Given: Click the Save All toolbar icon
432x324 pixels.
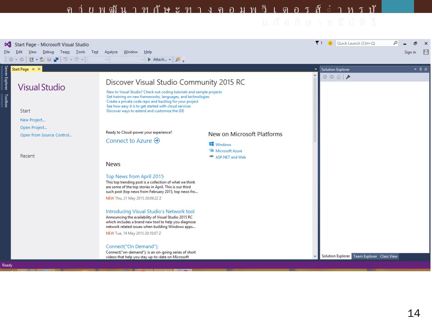Looking at the screenshot, I should click(56, 60).
